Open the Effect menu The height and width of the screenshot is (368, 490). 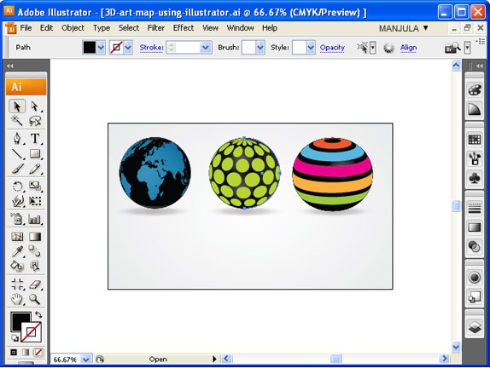click(x=184, y=28)
